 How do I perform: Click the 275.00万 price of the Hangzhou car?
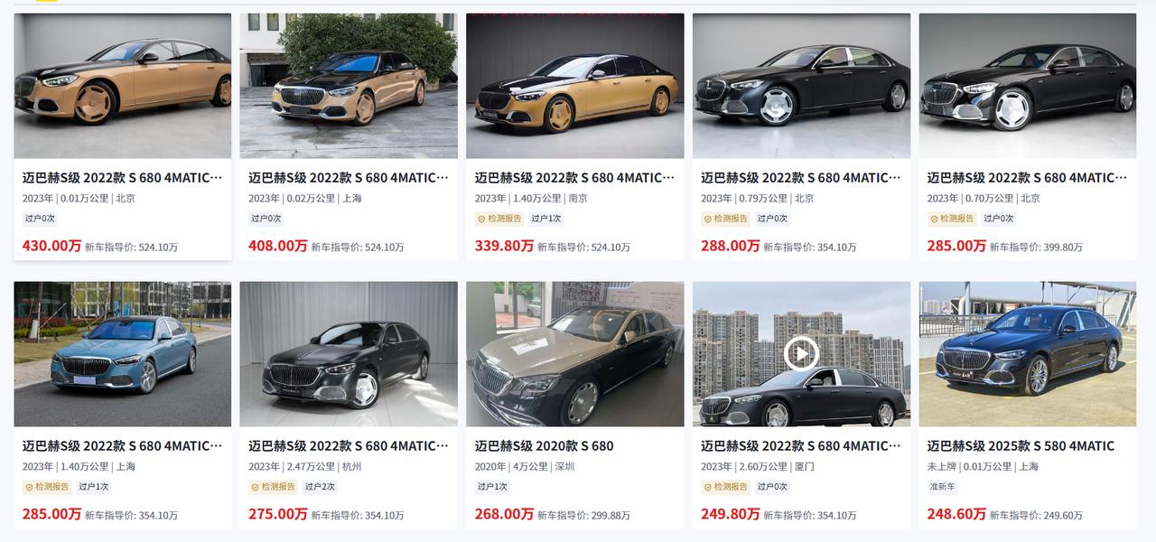(x=278, y=514)
